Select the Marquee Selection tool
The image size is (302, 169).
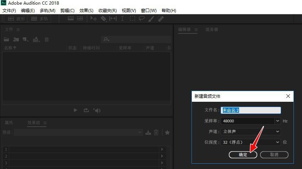pyautogui.click(x=132, y=19)
